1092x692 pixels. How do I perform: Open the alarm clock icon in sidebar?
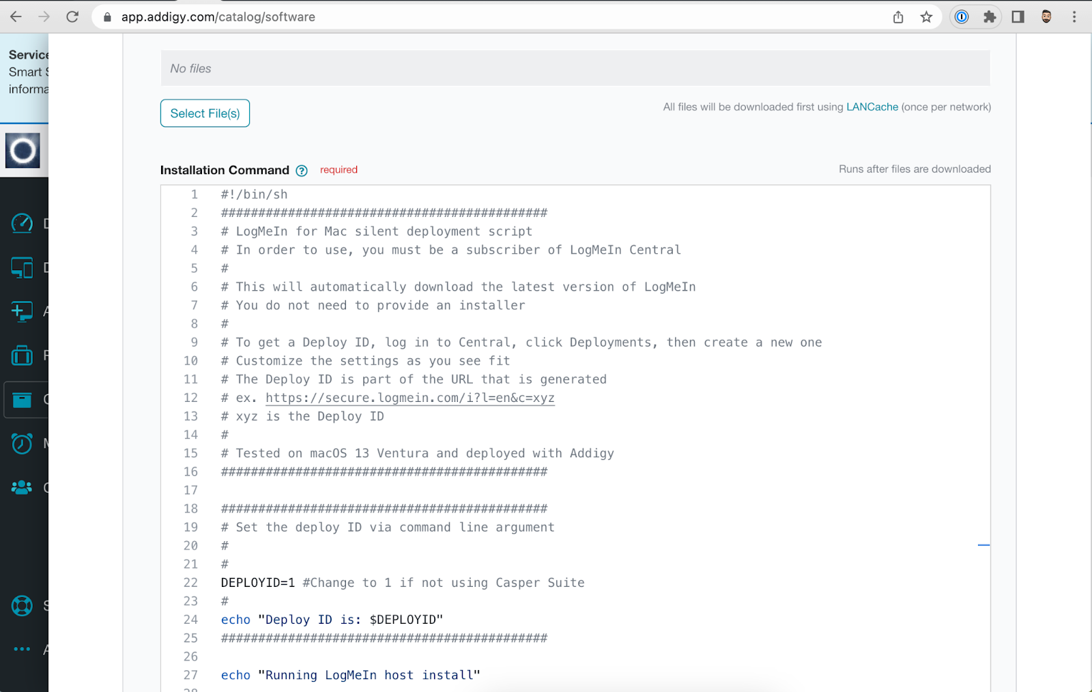coord(22,444)
